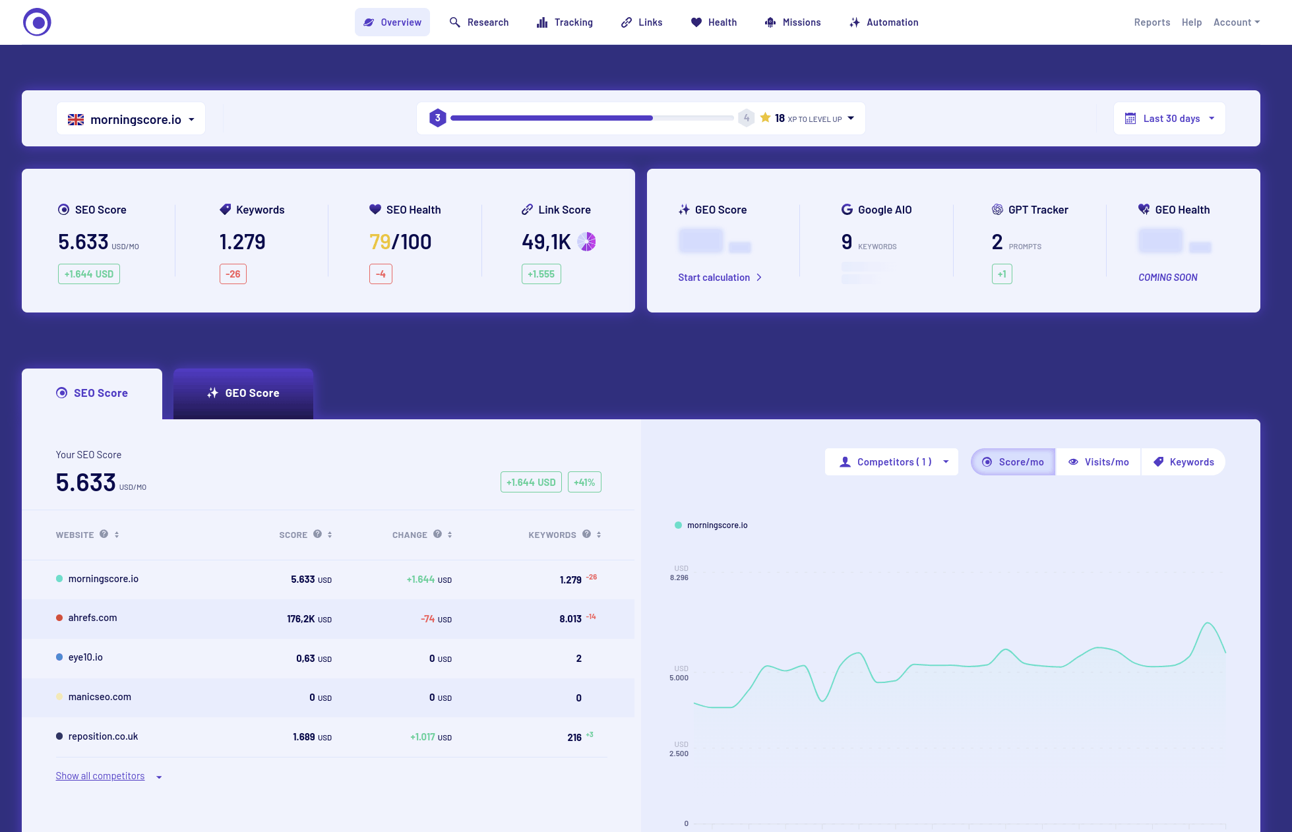
Task: Open the Last 30 days date dropdown
Action: point(1170,119)
